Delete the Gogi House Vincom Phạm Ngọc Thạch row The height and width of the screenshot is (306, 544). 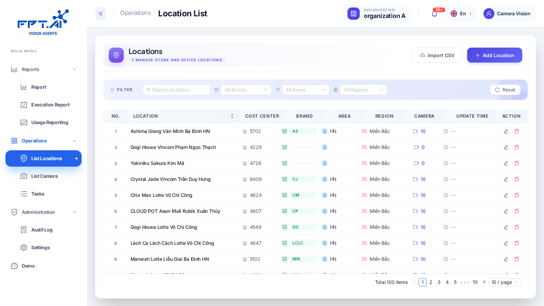[517, 147]
